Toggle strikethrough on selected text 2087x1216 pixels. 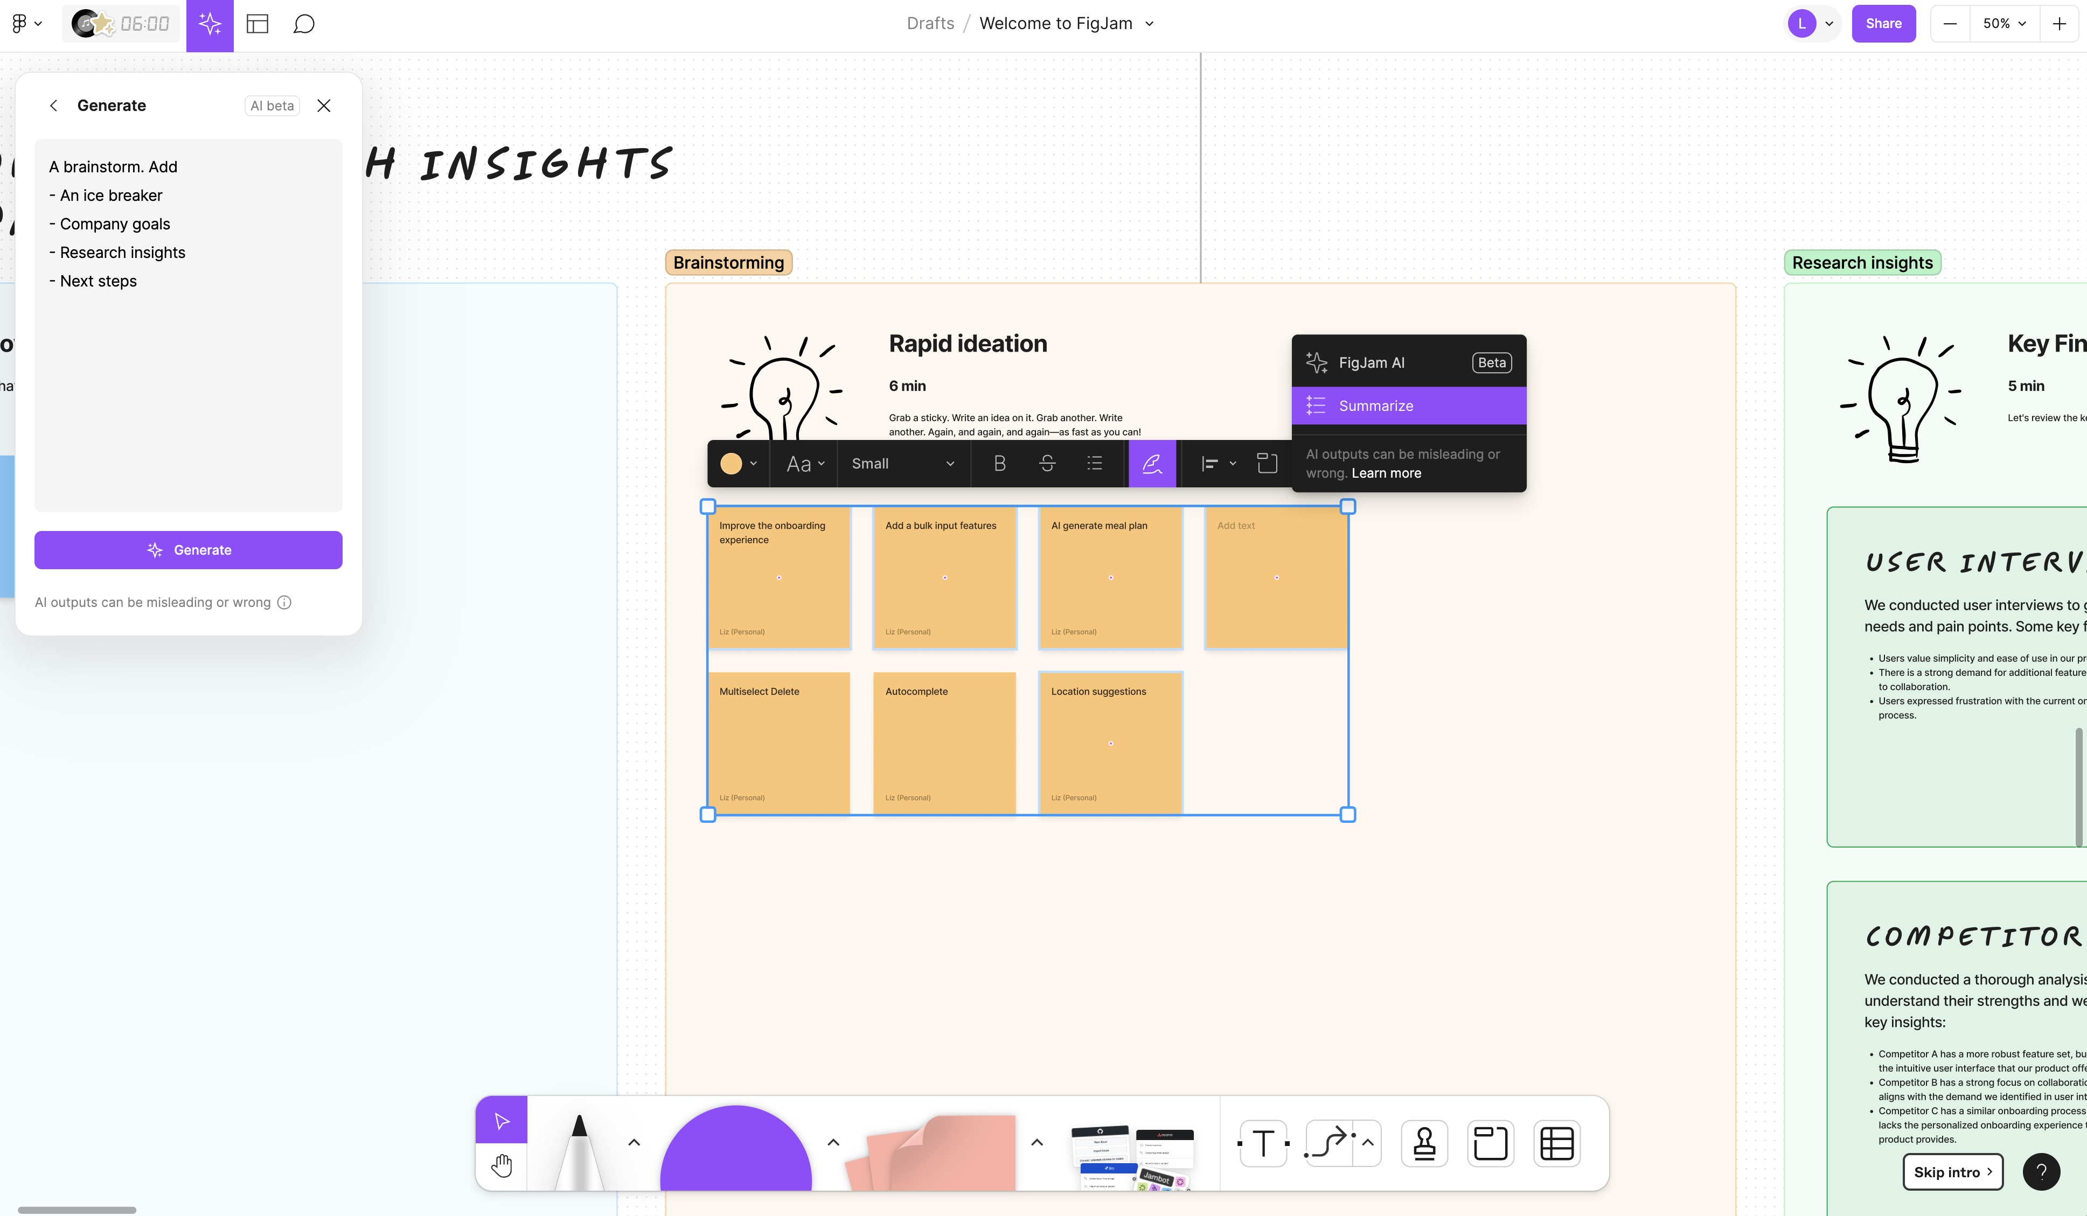(1048, 463)
